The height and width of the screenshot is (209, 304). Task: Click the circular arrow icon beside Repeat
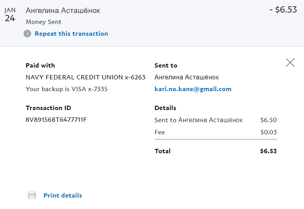27,34
